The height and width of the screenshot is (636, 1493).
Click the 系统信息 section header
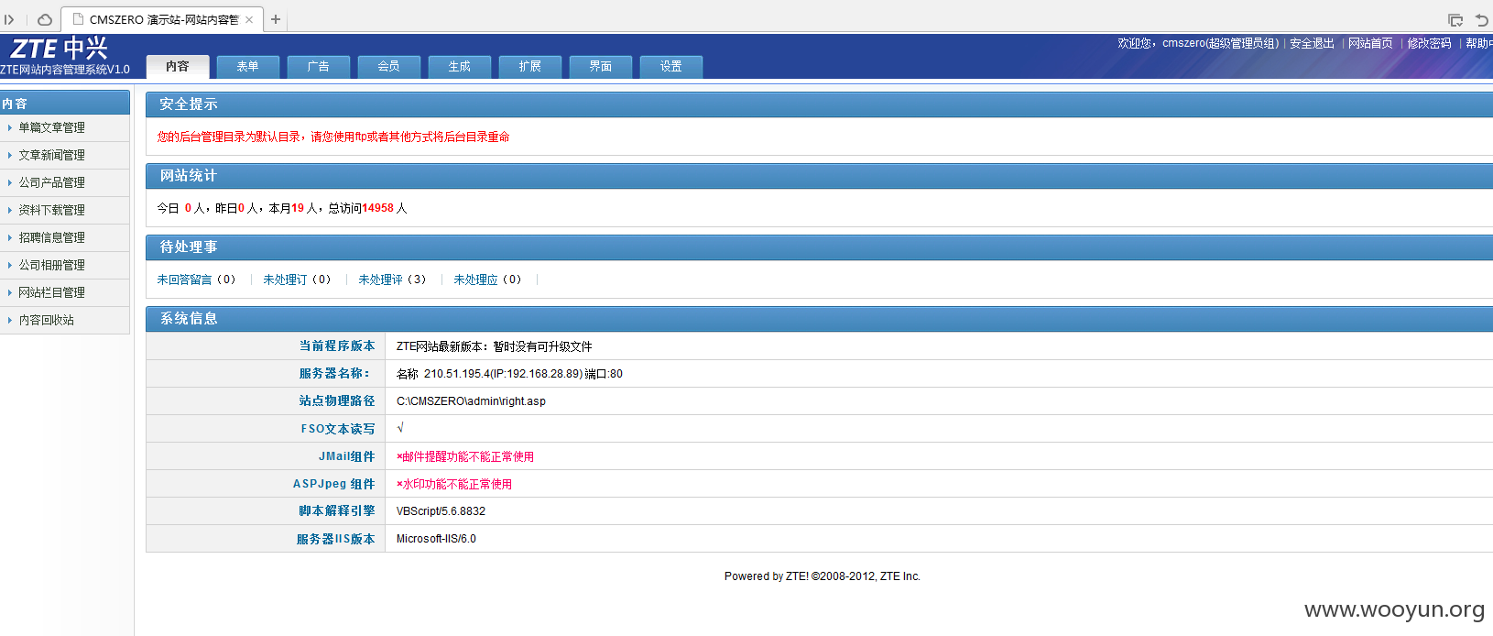[819, 319]
